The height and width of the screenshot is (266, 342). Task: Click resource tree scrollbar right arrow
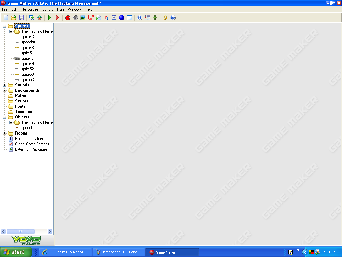click(x=50, y=232)
